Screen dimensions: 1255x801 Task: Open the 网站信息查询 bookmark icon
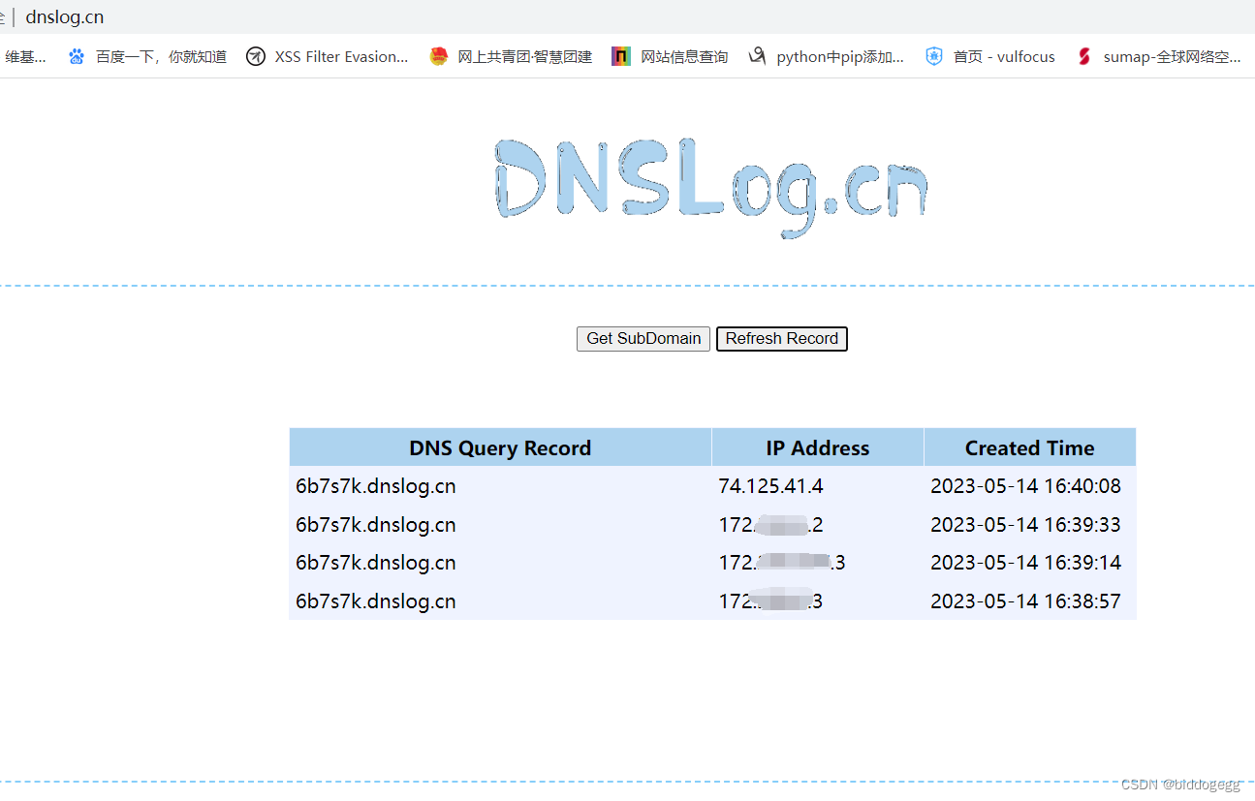621,57
